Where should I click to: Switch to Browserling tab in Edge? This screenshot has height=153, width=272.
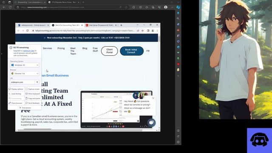30,2
